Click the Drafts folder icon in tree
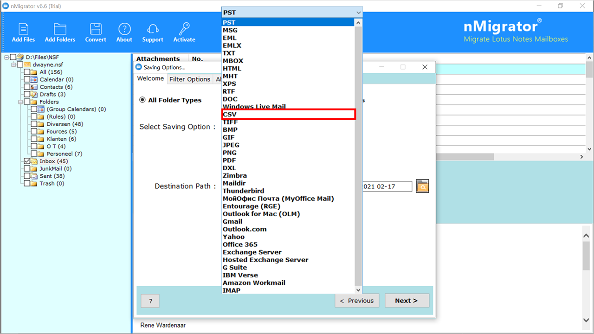The image size is (594, 334). (x=34, y=94)
